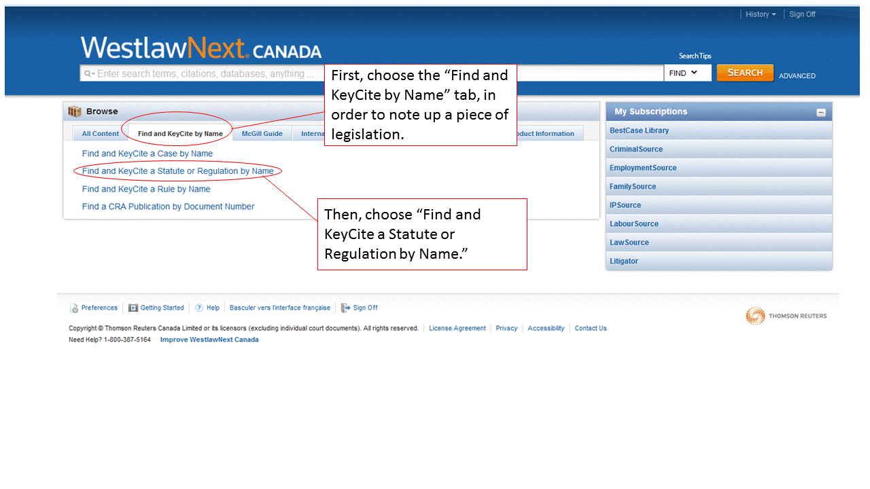Viewport: 870px width, 489px height.
Task: Click the WestlawNext Canada logo
Action: coord(201,48)
